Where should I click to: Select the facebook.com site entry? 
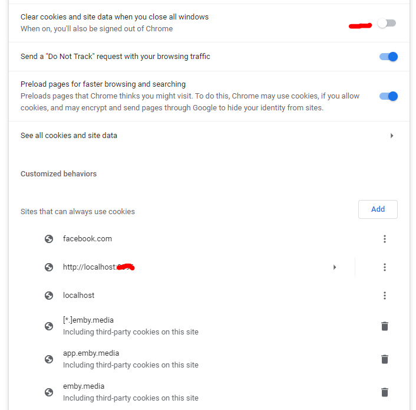coord(87,239)
